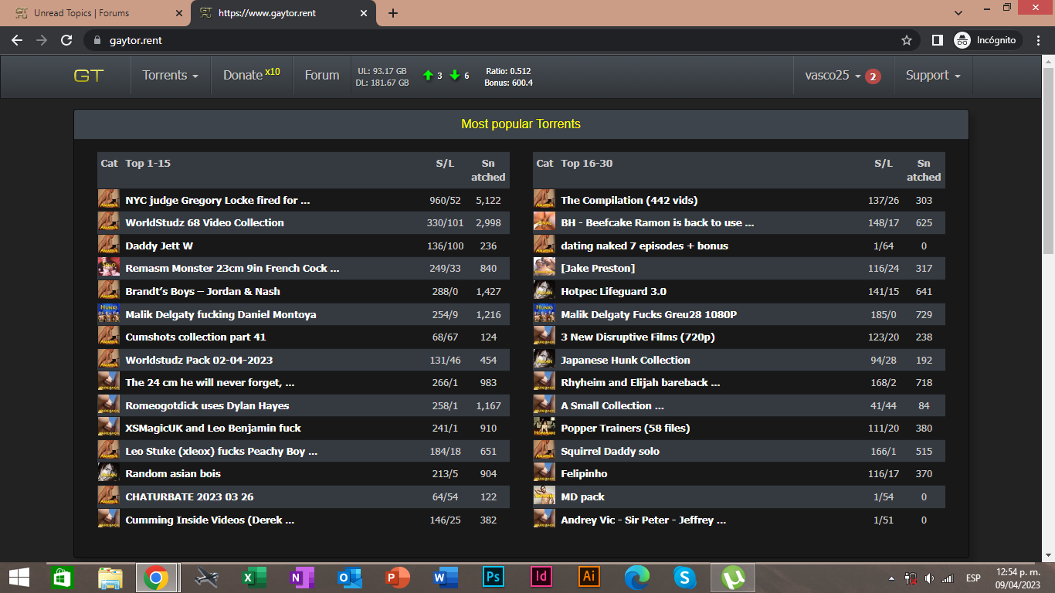Bookmark this page with the star icon

pos(907,40)
